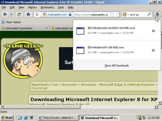Click the Most Visited bookmarks button

tap(11, 22)
